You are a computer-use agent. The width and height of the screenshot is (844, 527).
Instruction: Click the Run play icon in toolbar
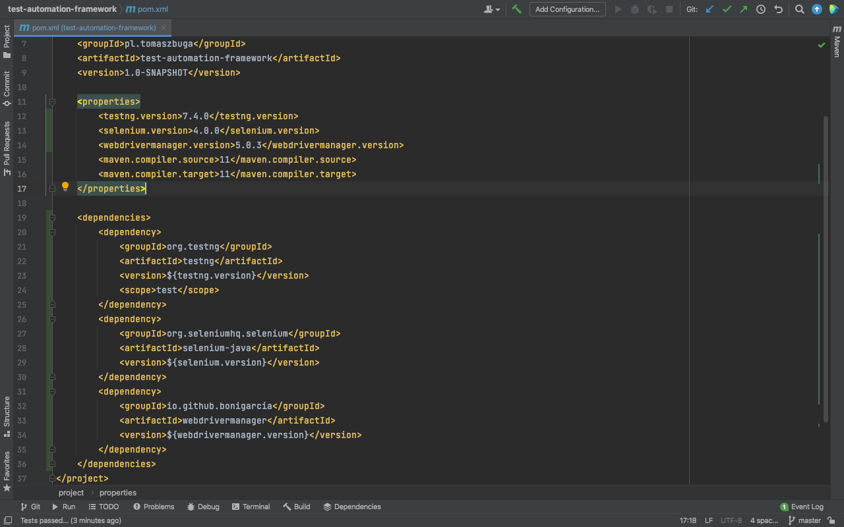[x=618, y=9]
